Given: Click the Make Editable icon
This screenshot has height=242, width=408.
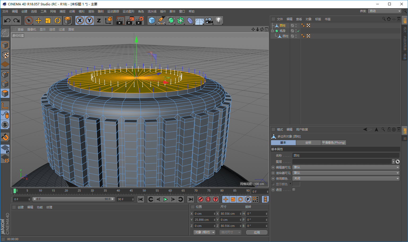Looking at the screenshot, I should [5, 33].
